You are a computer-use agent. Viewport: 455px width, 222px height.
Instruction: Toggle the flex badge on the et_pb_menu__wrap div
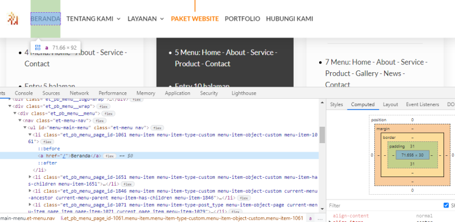tap(103, 107)
